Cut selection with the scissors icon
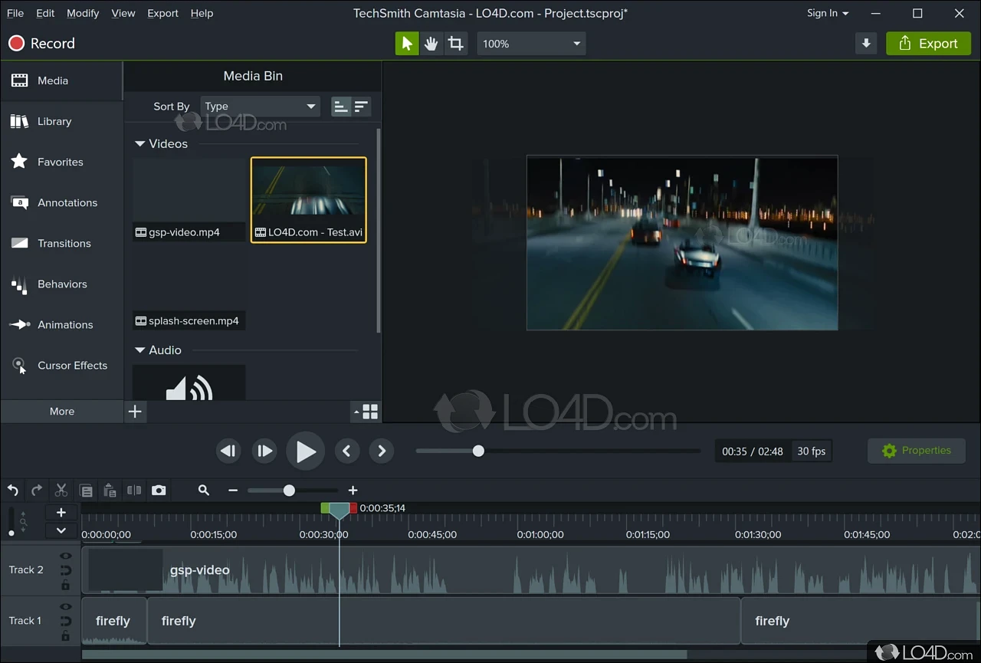Viewport: 981px width, 663px height. (61, 491)
